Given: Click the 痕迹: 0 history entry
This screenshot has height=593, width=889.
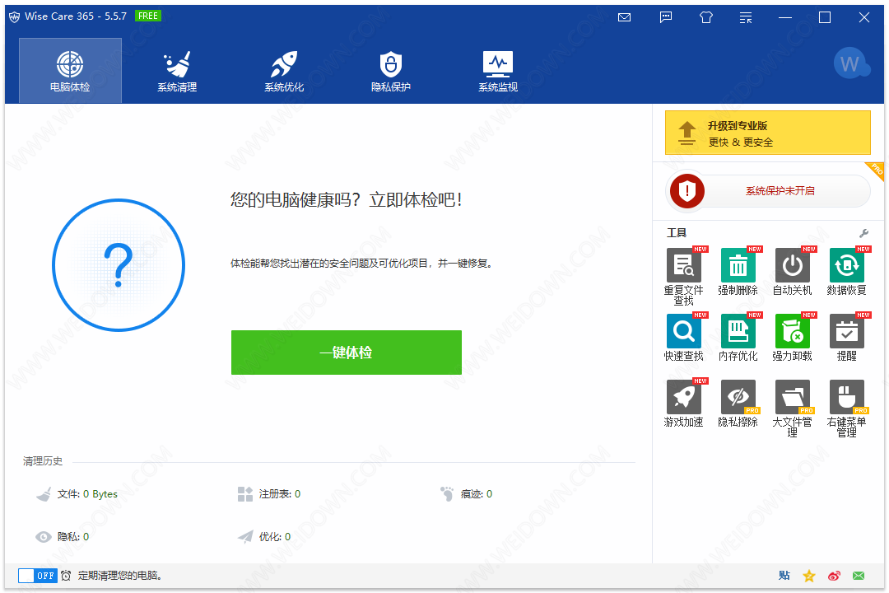Looking at the screenshot, I should [467, 494].
